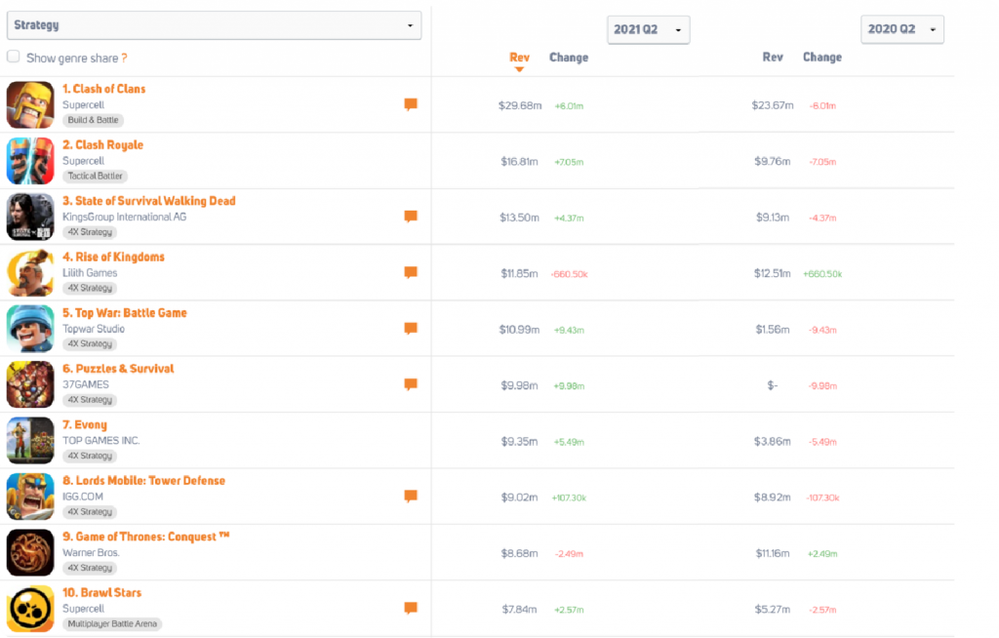Click the Puzzles & Survival app icon
This screenshot has height=638, width=999.
click(x=30, y=384)
